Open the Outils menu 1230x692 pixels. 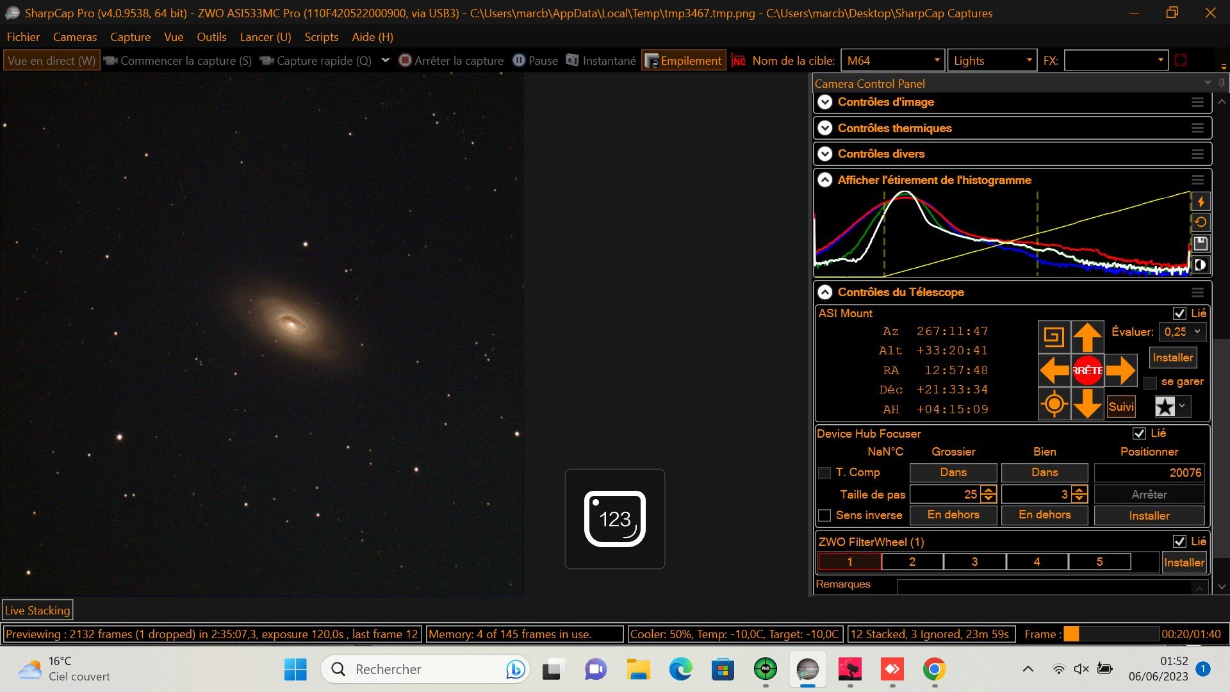pyautogui.click(x=211, y=37)
